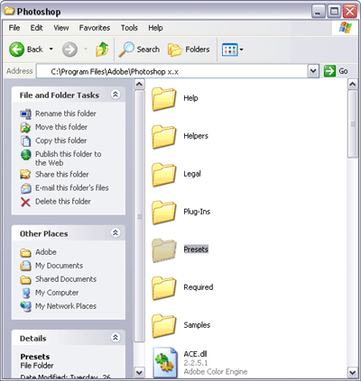
Task: Click the Adobe link in Other Places
Action: 46,252
